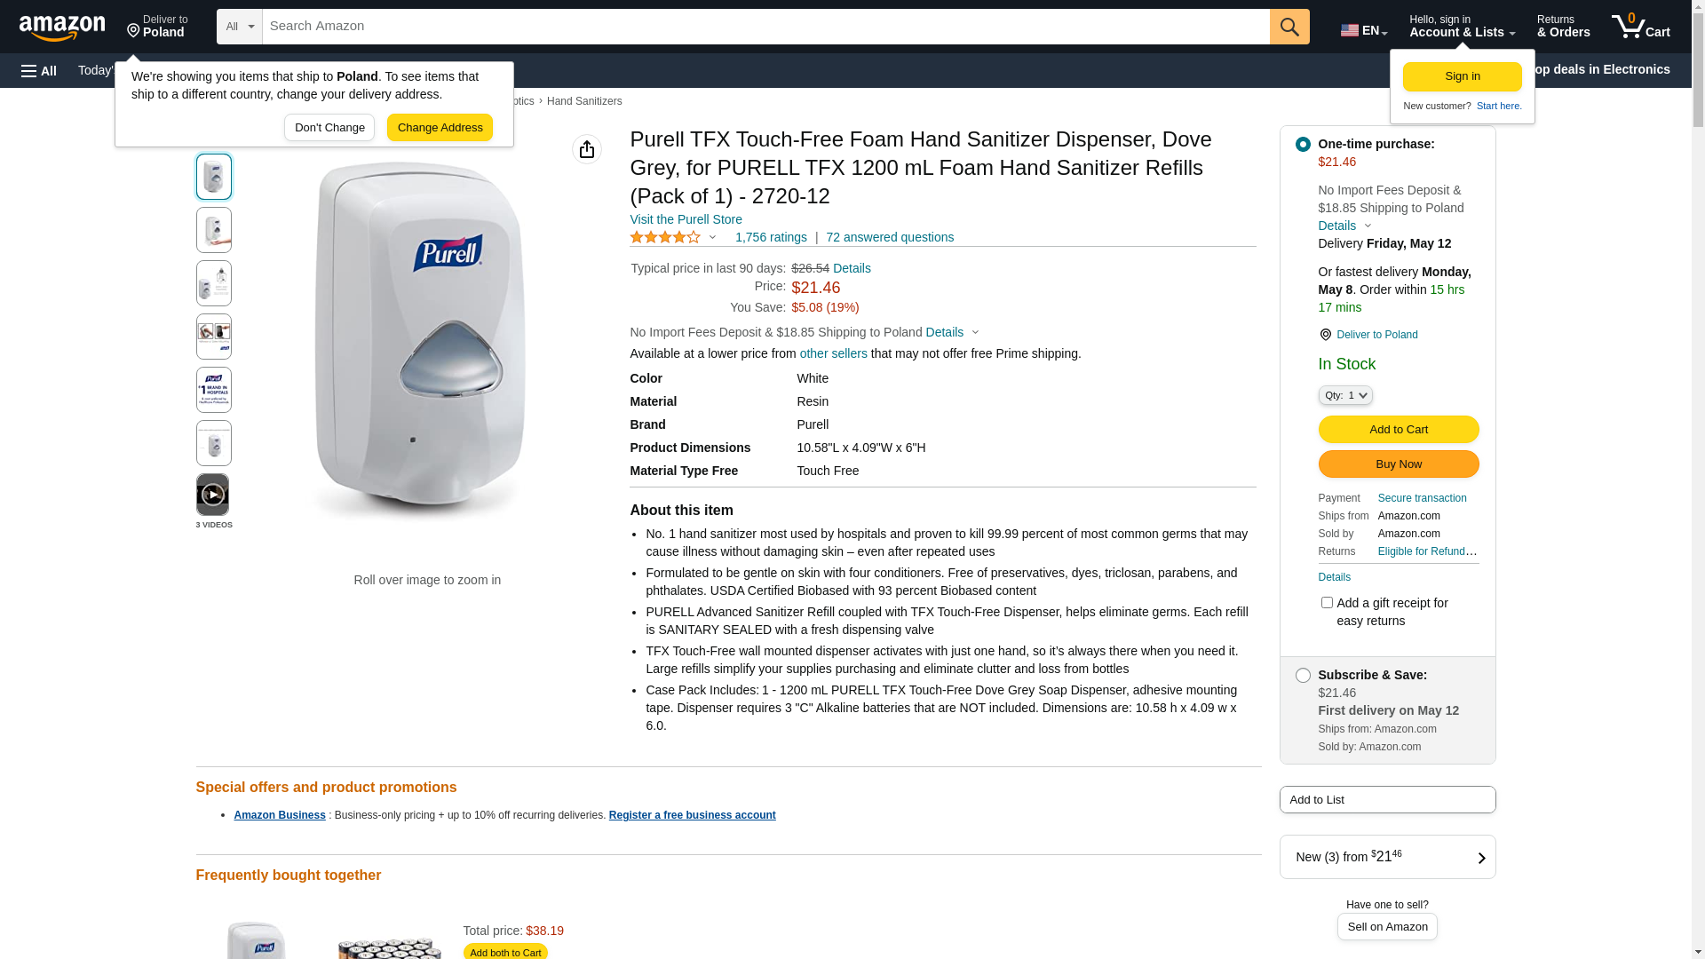Open the shopping cart

click(x=1640, y=27)
